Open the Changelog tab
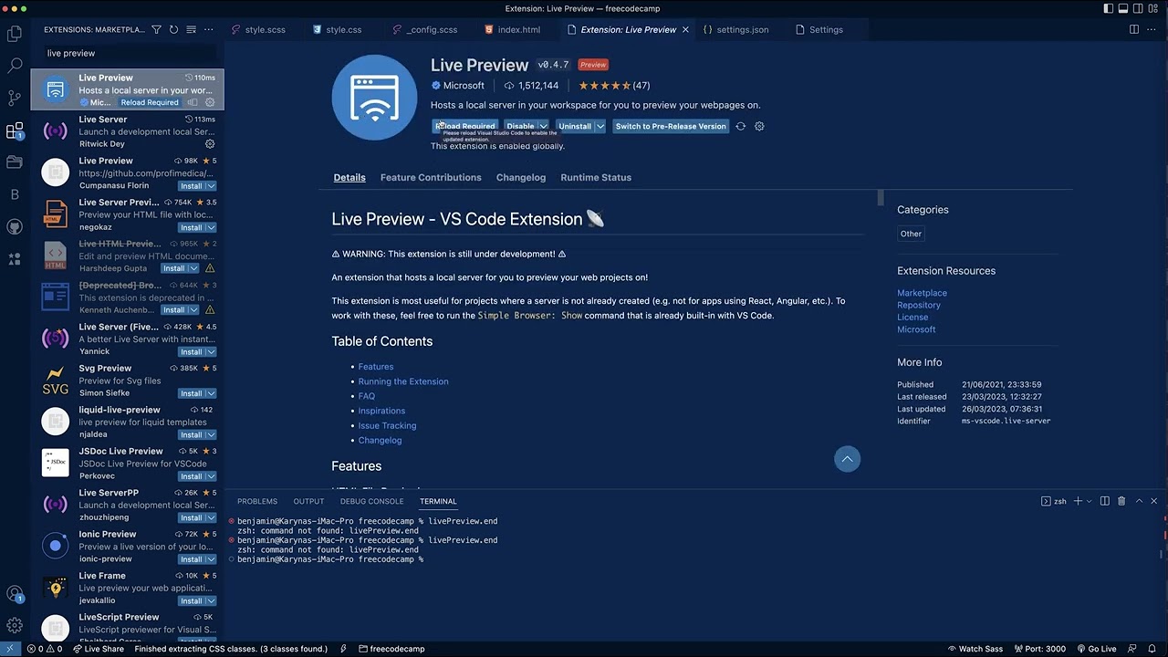 521,177
